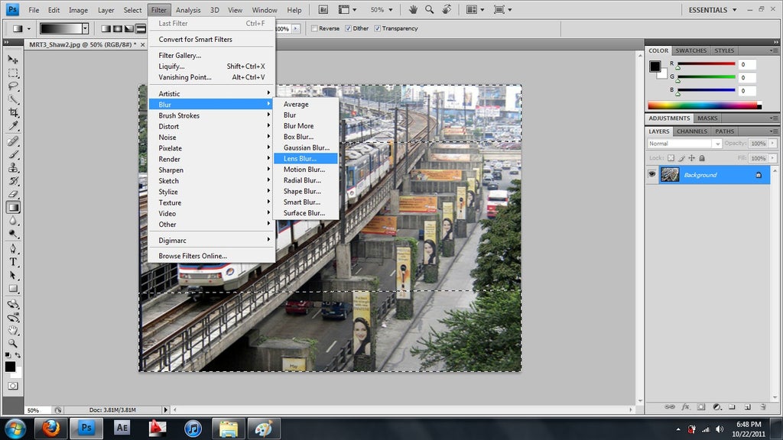Hide the Background layer visibility
The image size is (783, 440).
tap(652, 174)
